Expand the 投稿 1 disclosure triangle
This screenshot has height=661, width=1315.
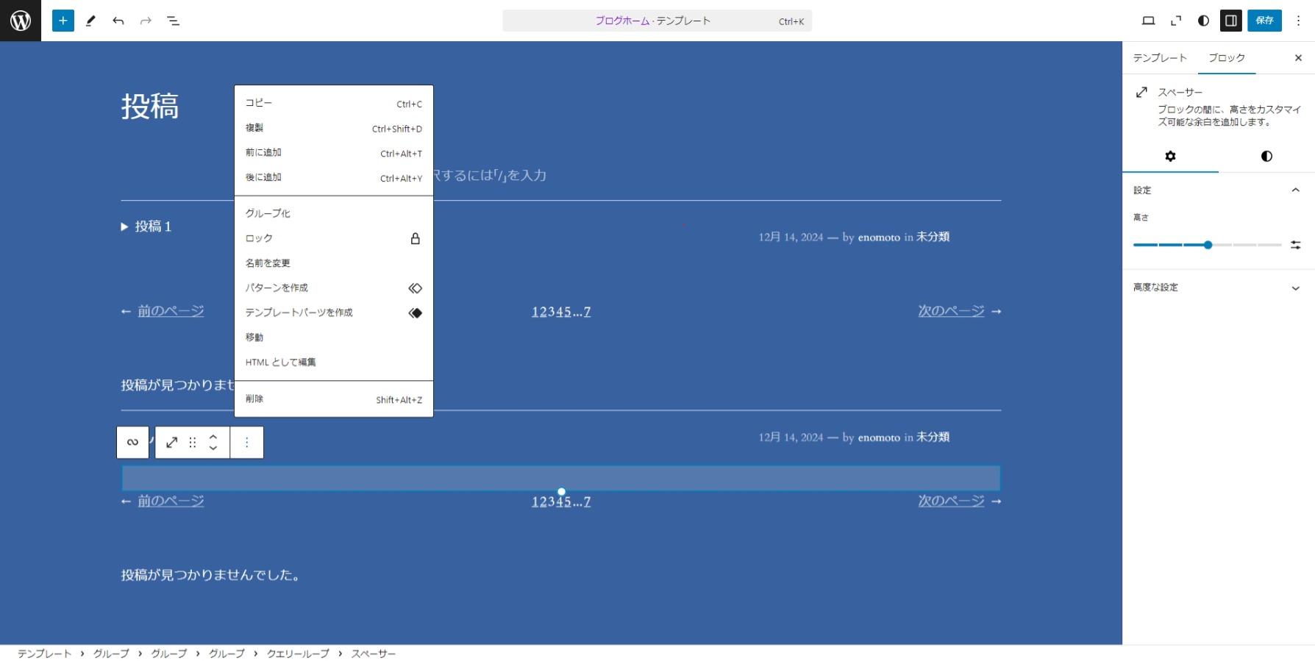[125, 227]
